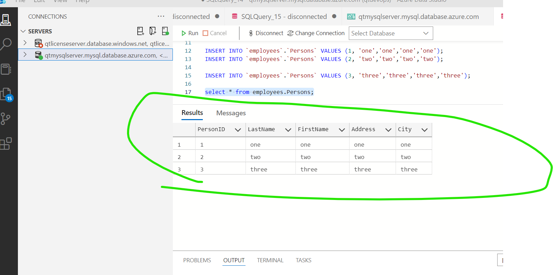Image resolution: width=553 pixels, height=275 pixels.
Task: Open the SQLQuery_15 - disconnected tab
Action: (x=284, y=17)
